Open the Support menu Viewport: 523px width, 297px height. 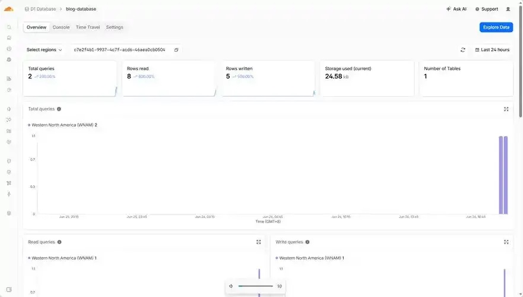(x=487, y=9)
